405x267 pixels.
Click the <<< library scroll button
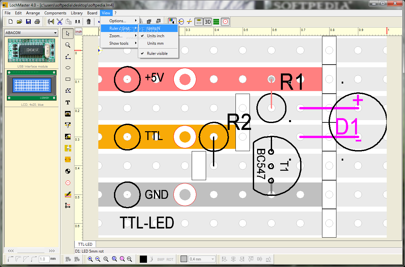point(10,251)
